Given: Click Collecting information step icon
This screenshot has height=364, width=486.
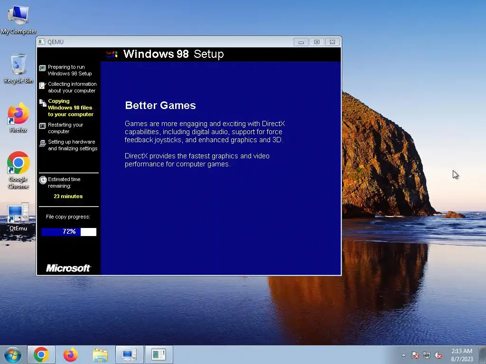Looking at the screenshot, I should 42,85.
